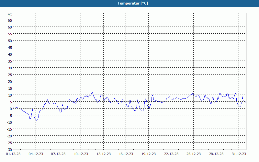
Task: Select the 13.12.23 date label
Action: [103, 154]
